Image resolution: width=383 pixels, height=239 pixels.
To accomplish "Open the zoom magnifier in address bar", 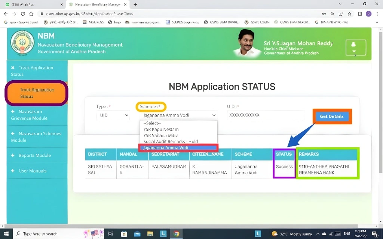I will click(333, 14).
